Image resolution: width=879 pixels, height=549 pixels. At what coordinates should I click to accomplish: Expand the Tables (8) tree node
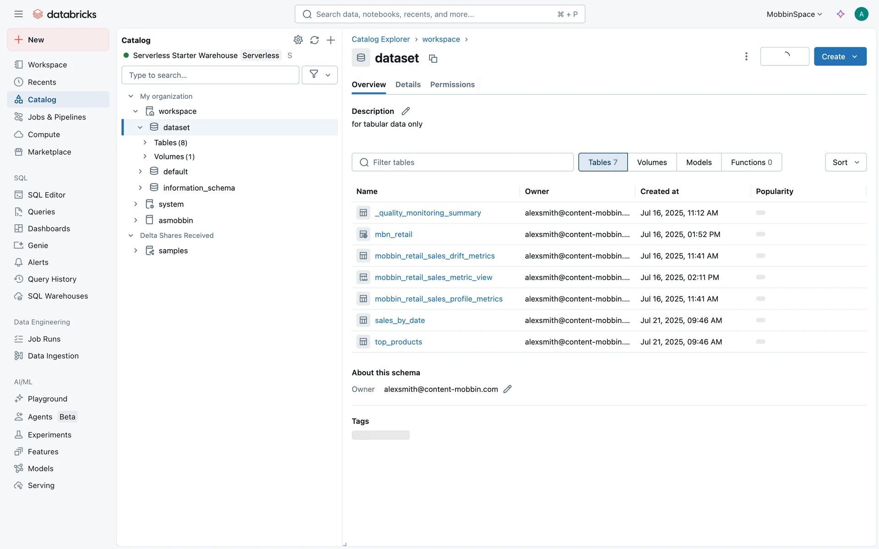(145, 143)
